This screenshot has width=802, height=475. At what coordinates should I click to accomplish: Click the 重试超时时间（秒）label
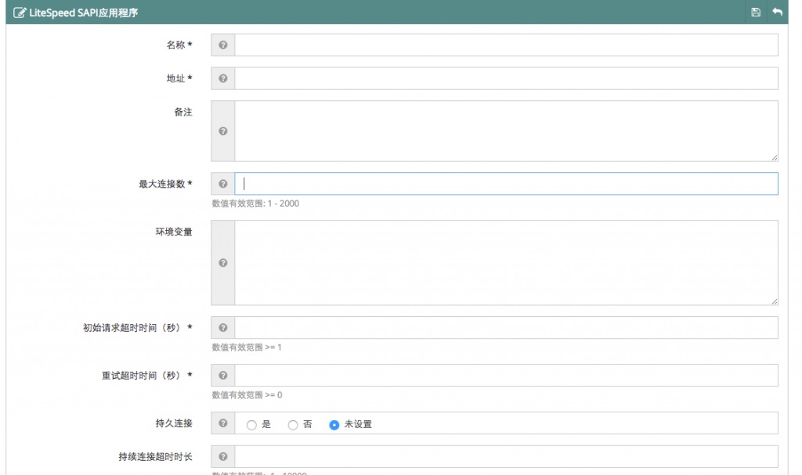click(x=146, y=376)
